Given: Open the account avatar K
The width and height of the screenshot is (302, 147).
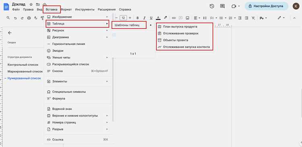Looking at the screenshot, I should (296, 6).
